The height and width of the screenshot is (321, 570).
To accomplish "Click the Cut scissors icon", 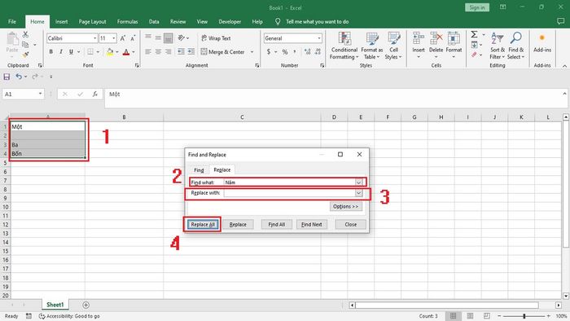I will [x=25, y=34].
